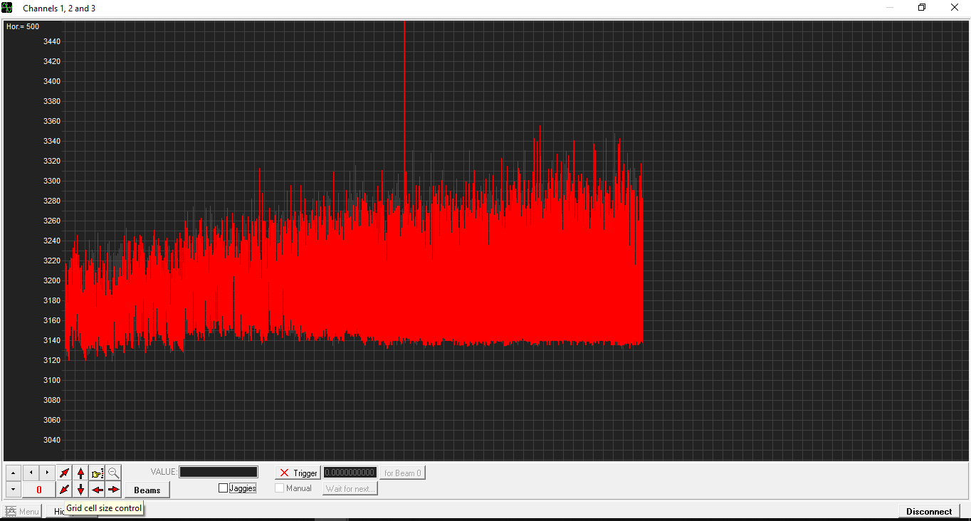Image resolution: width=971 pixels, height=521 pixels.
Task: Toggle the Manual checkbox
Action: pos(280,488)
